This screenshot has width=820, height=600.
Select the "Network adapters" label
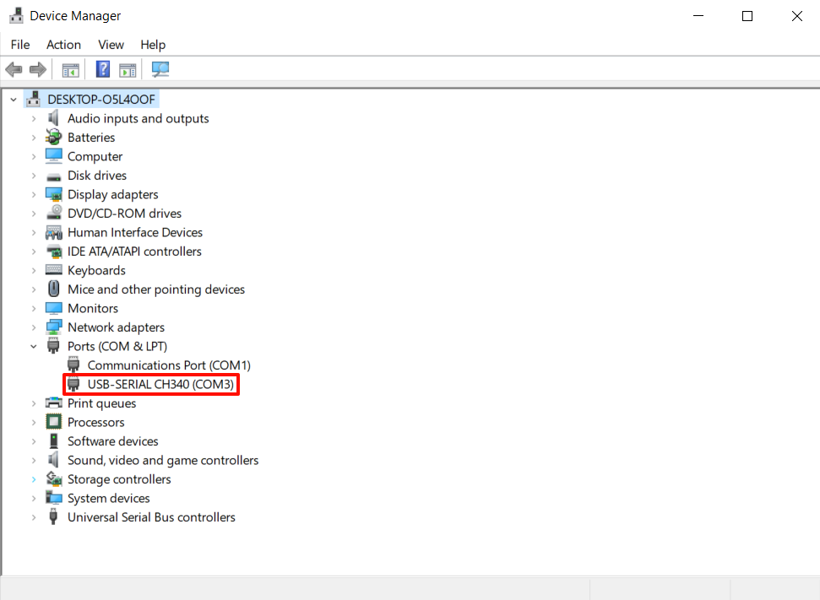tap(116, 327)
